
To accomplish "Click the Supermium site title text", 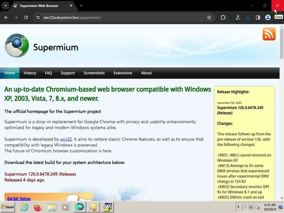I will click(56, 47).
